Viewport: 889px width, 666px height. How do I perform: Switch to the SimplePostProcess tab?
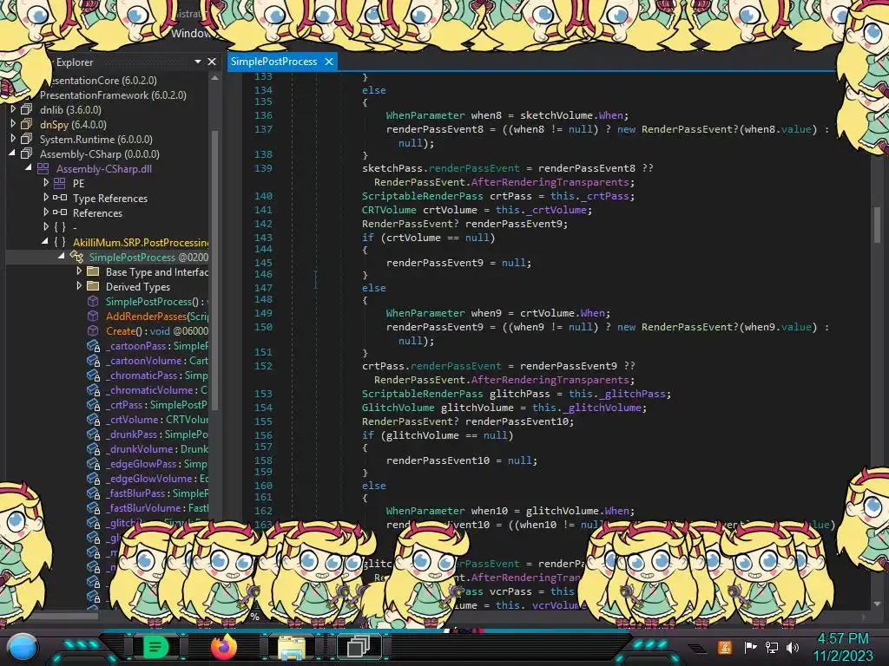(x=273, y=62)
